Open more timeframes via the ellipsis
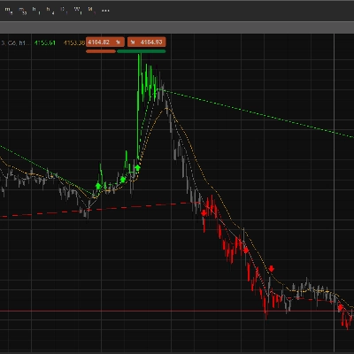The height and width of the screenshot is (354, 354). [105, 11]
